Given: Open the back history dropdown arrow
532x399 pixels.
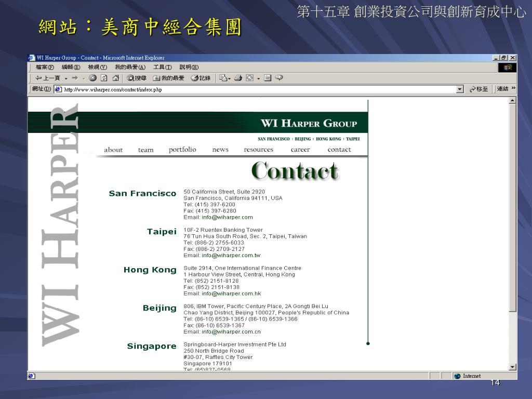Looking at the screenshot, I should [66, 78].
